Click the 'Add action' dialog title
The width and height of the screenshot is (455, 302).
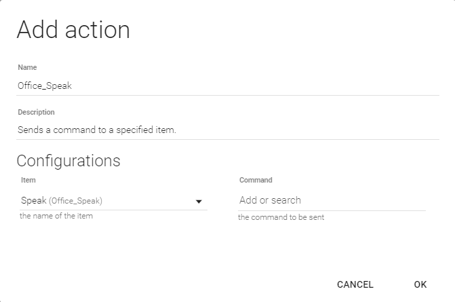73,30
